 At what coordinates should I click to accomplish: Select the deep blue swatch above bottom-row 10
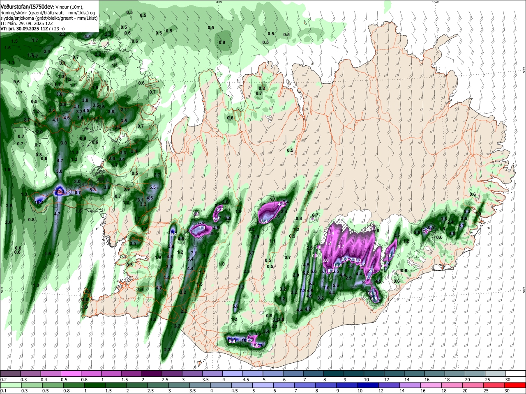tap(367, 385)
